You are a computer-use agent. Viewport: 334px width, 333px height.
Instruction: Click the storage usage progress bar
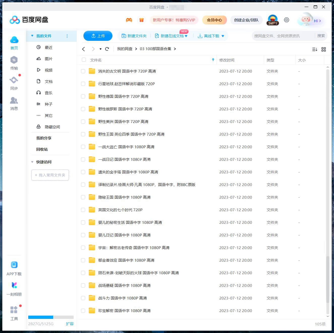click(x=51, y=317)
